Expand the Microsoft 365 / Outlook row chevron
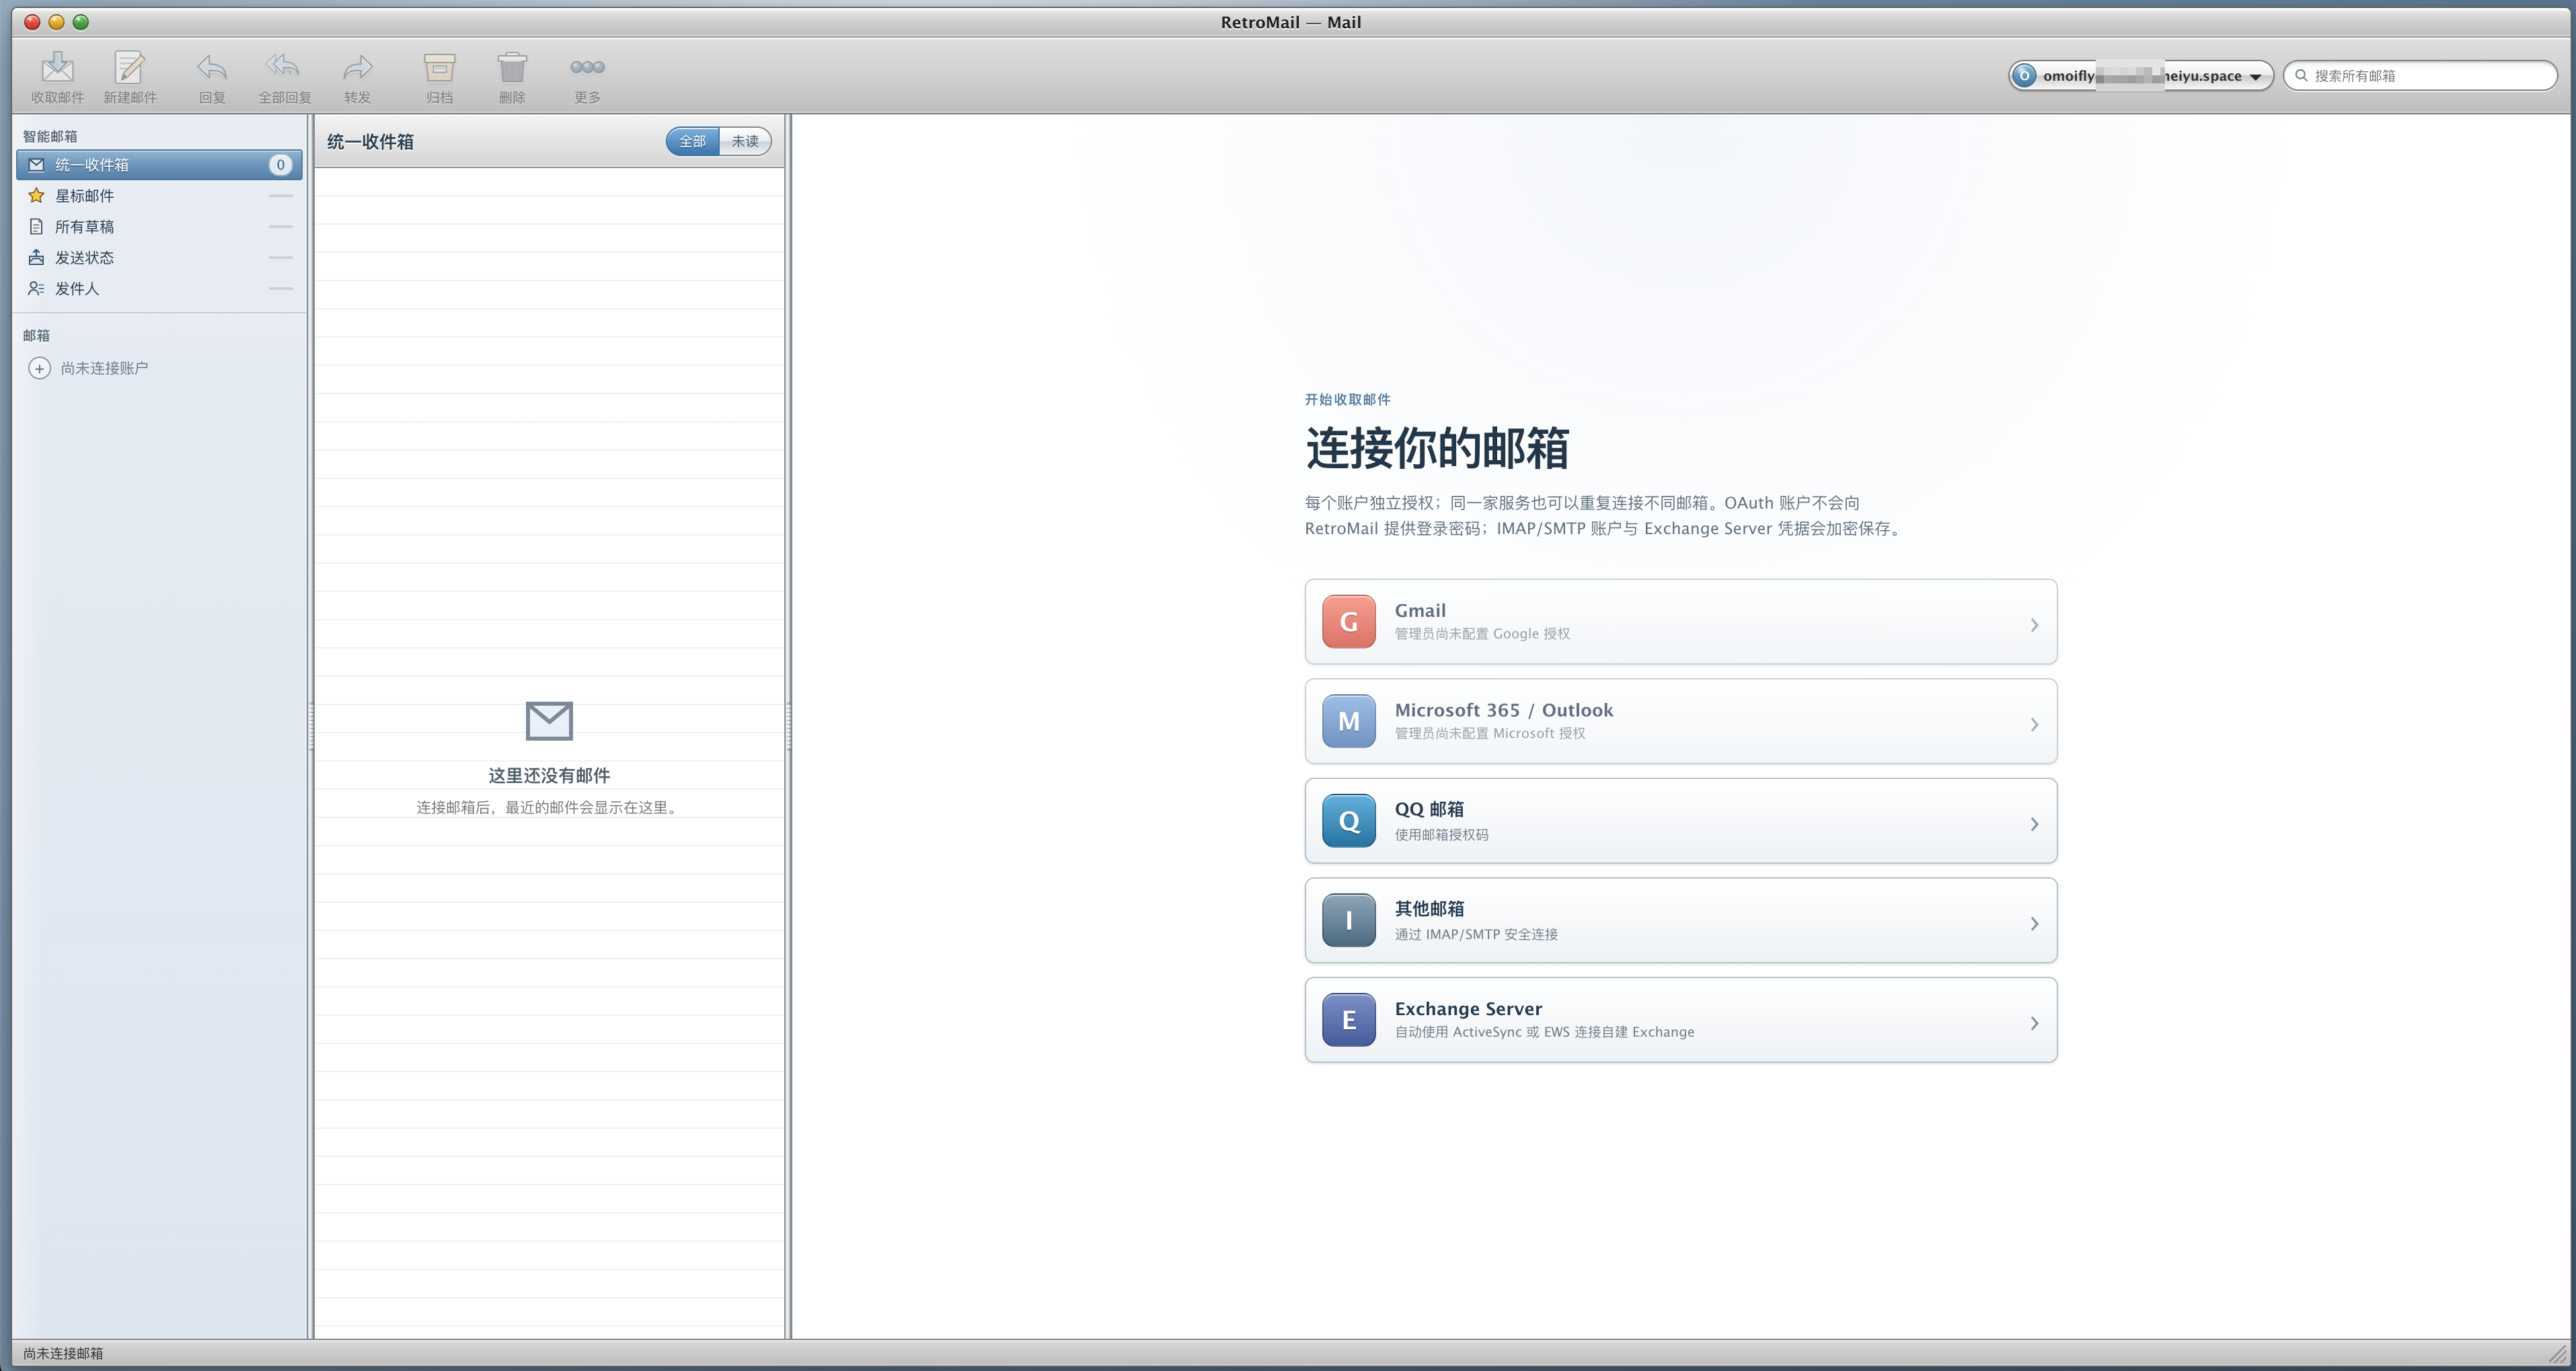Image resolution: width=2576 pixels, height=1371 pixels. click(x=2034, y=725)
